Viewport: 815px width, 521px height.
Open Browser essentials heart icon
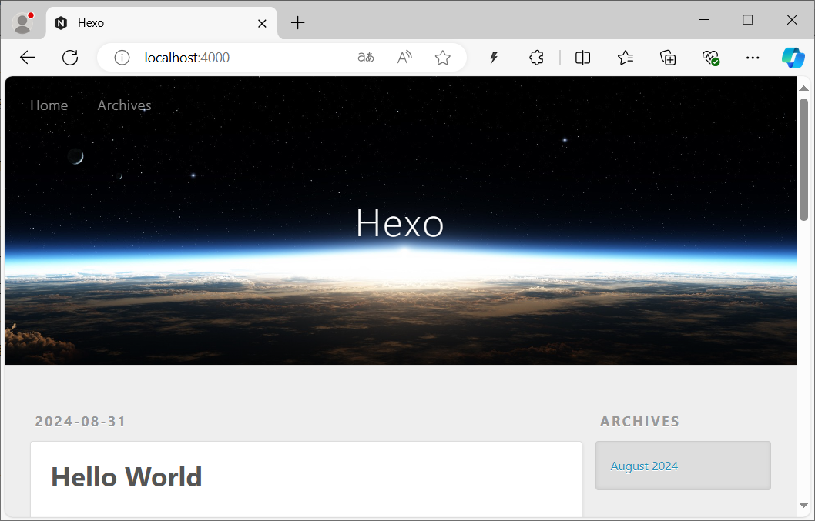click(x=710, y=58)
